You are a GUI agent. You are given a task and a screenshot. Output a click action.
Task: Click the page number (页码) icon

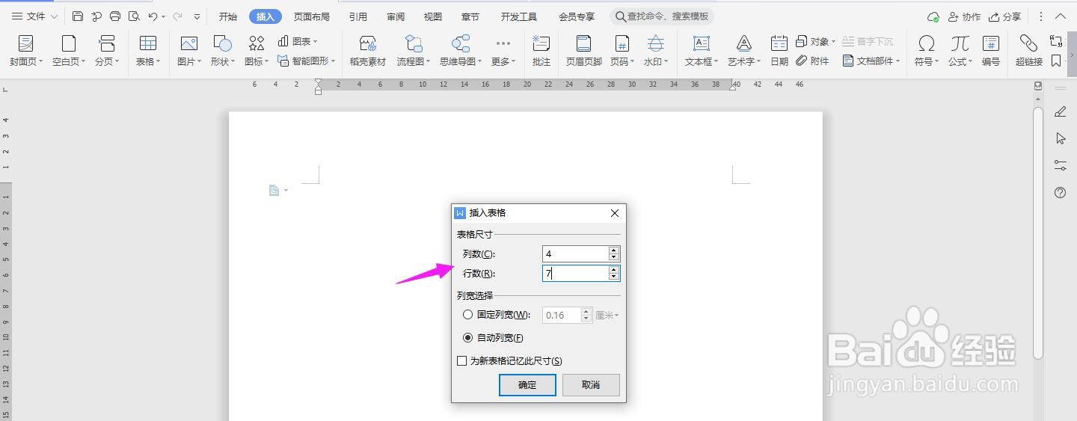tap(622, 43)
